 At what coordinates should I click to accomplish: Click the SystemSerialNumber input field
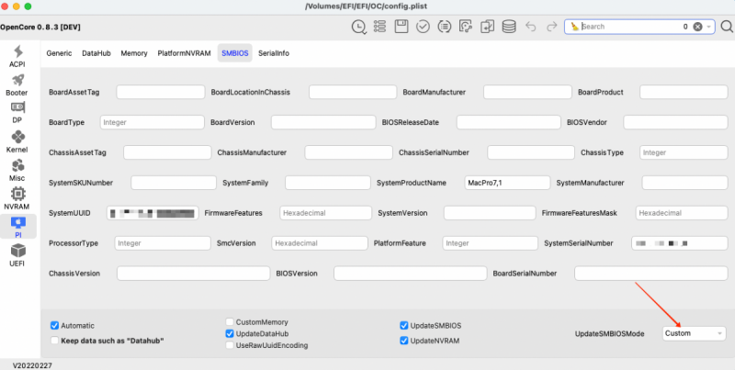coord(680,243)
